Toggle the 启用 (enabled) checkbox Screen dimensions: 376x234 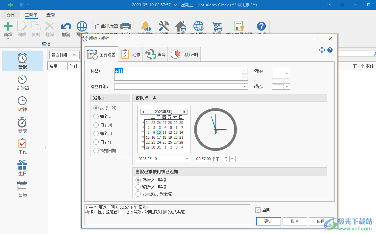click(x=258, y=210)
